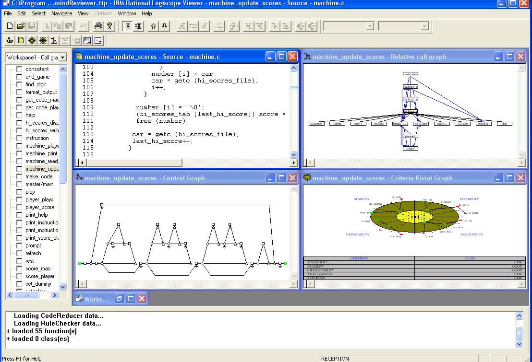
Task: Click the control graph icon after the Kiviat icons
Action: 54,41
